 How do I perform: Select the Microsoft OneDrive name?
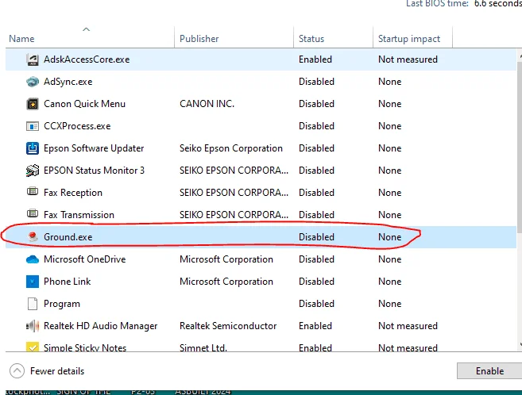tap(84, 259)
